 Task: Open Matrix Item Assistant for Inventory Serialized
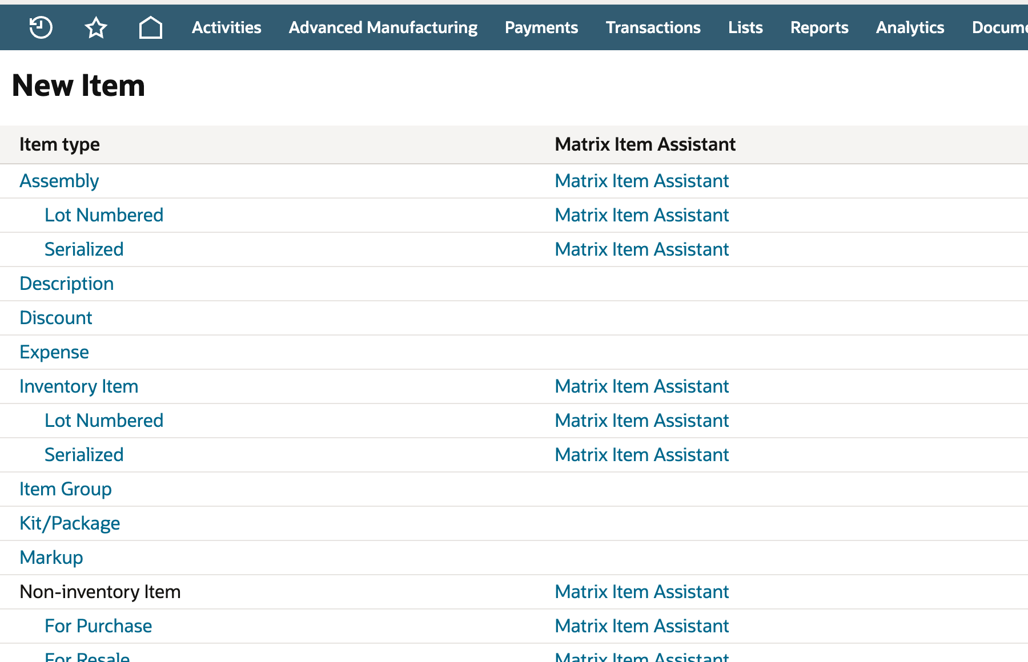click(x=642, y=455)
